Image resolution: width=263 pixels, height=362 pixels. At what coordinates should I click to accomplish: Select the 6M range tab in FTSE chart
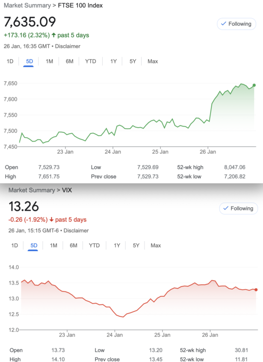click(x=69, y=62)
